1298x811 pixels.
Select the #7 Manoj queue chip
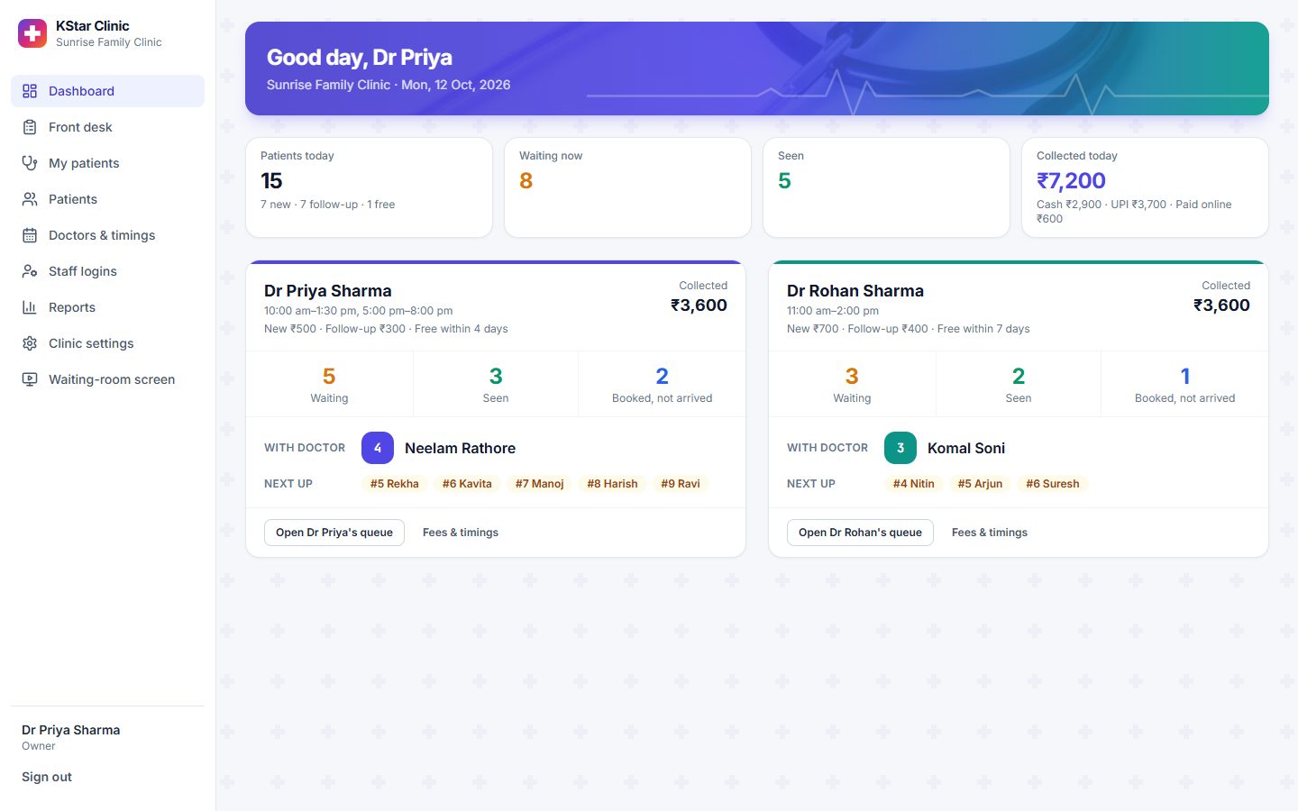click(540, 484)
